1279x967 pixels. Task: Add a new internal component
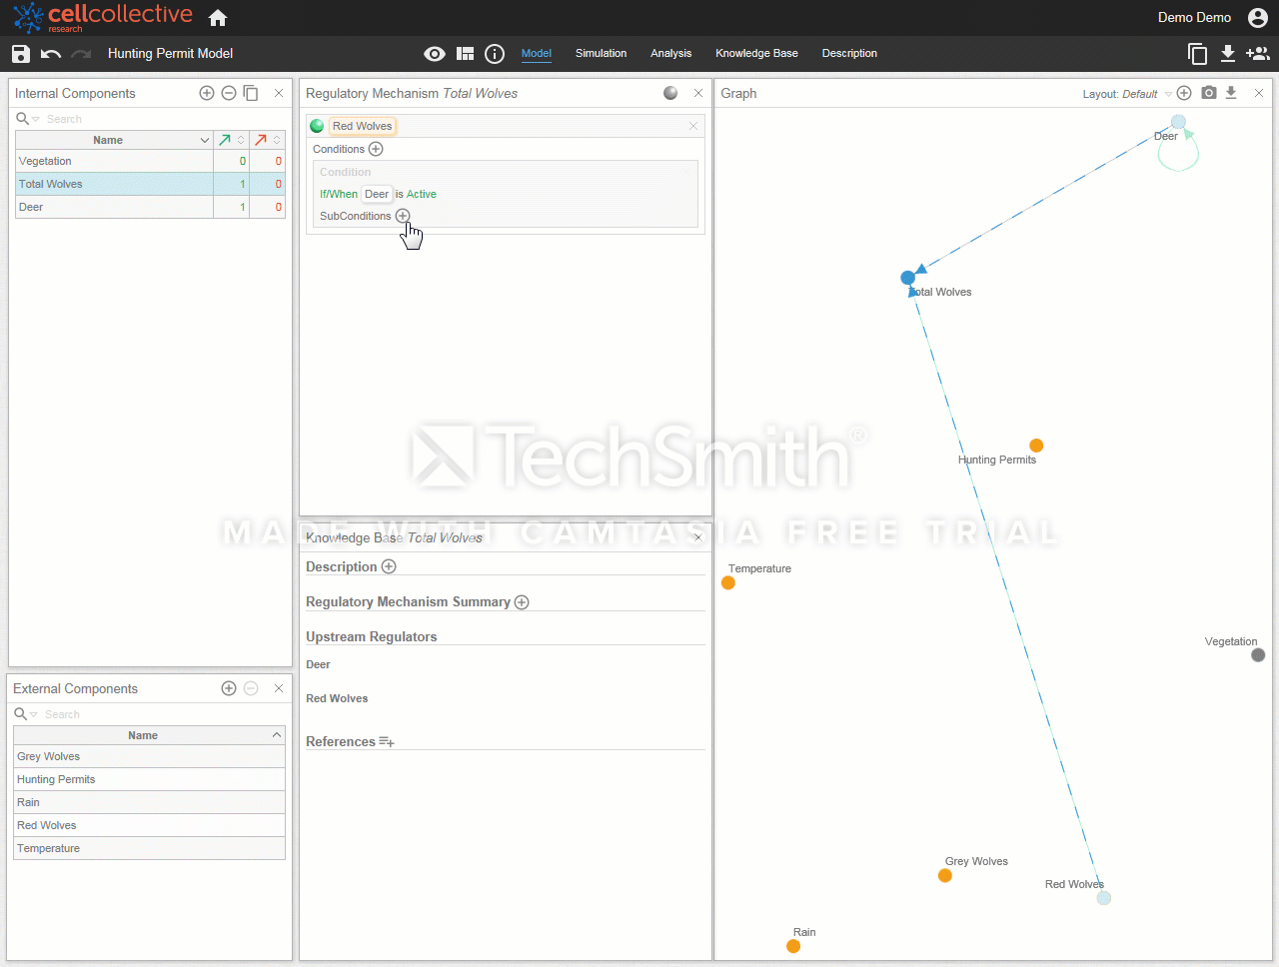pyautogui.click(x=207, y=93)
